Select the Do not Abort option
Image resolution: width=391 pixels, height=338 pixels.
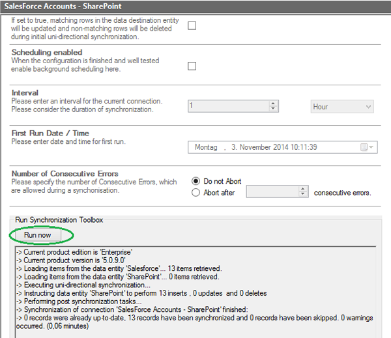[x=195, y=181]
